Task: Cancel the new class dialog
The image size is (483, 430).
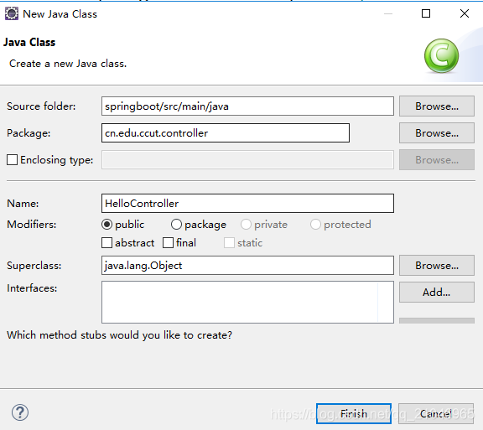Action: 436,413
